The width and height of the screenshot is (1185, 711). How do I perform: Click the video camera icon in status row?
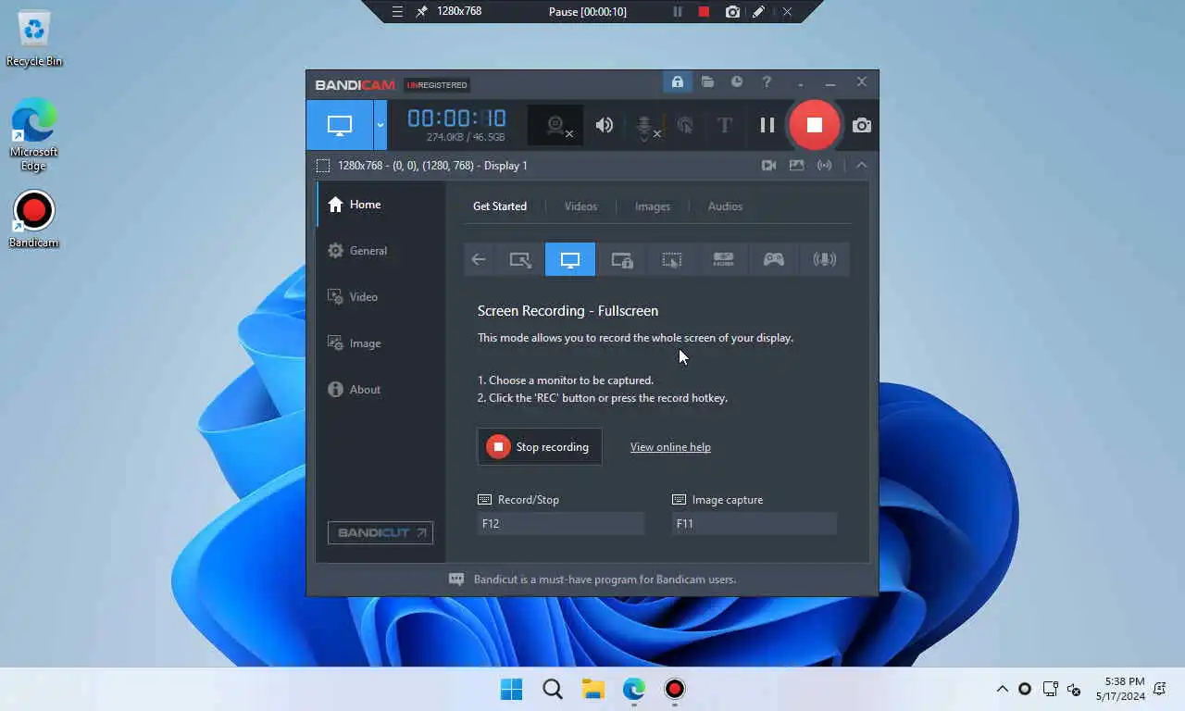coord(768,166)
